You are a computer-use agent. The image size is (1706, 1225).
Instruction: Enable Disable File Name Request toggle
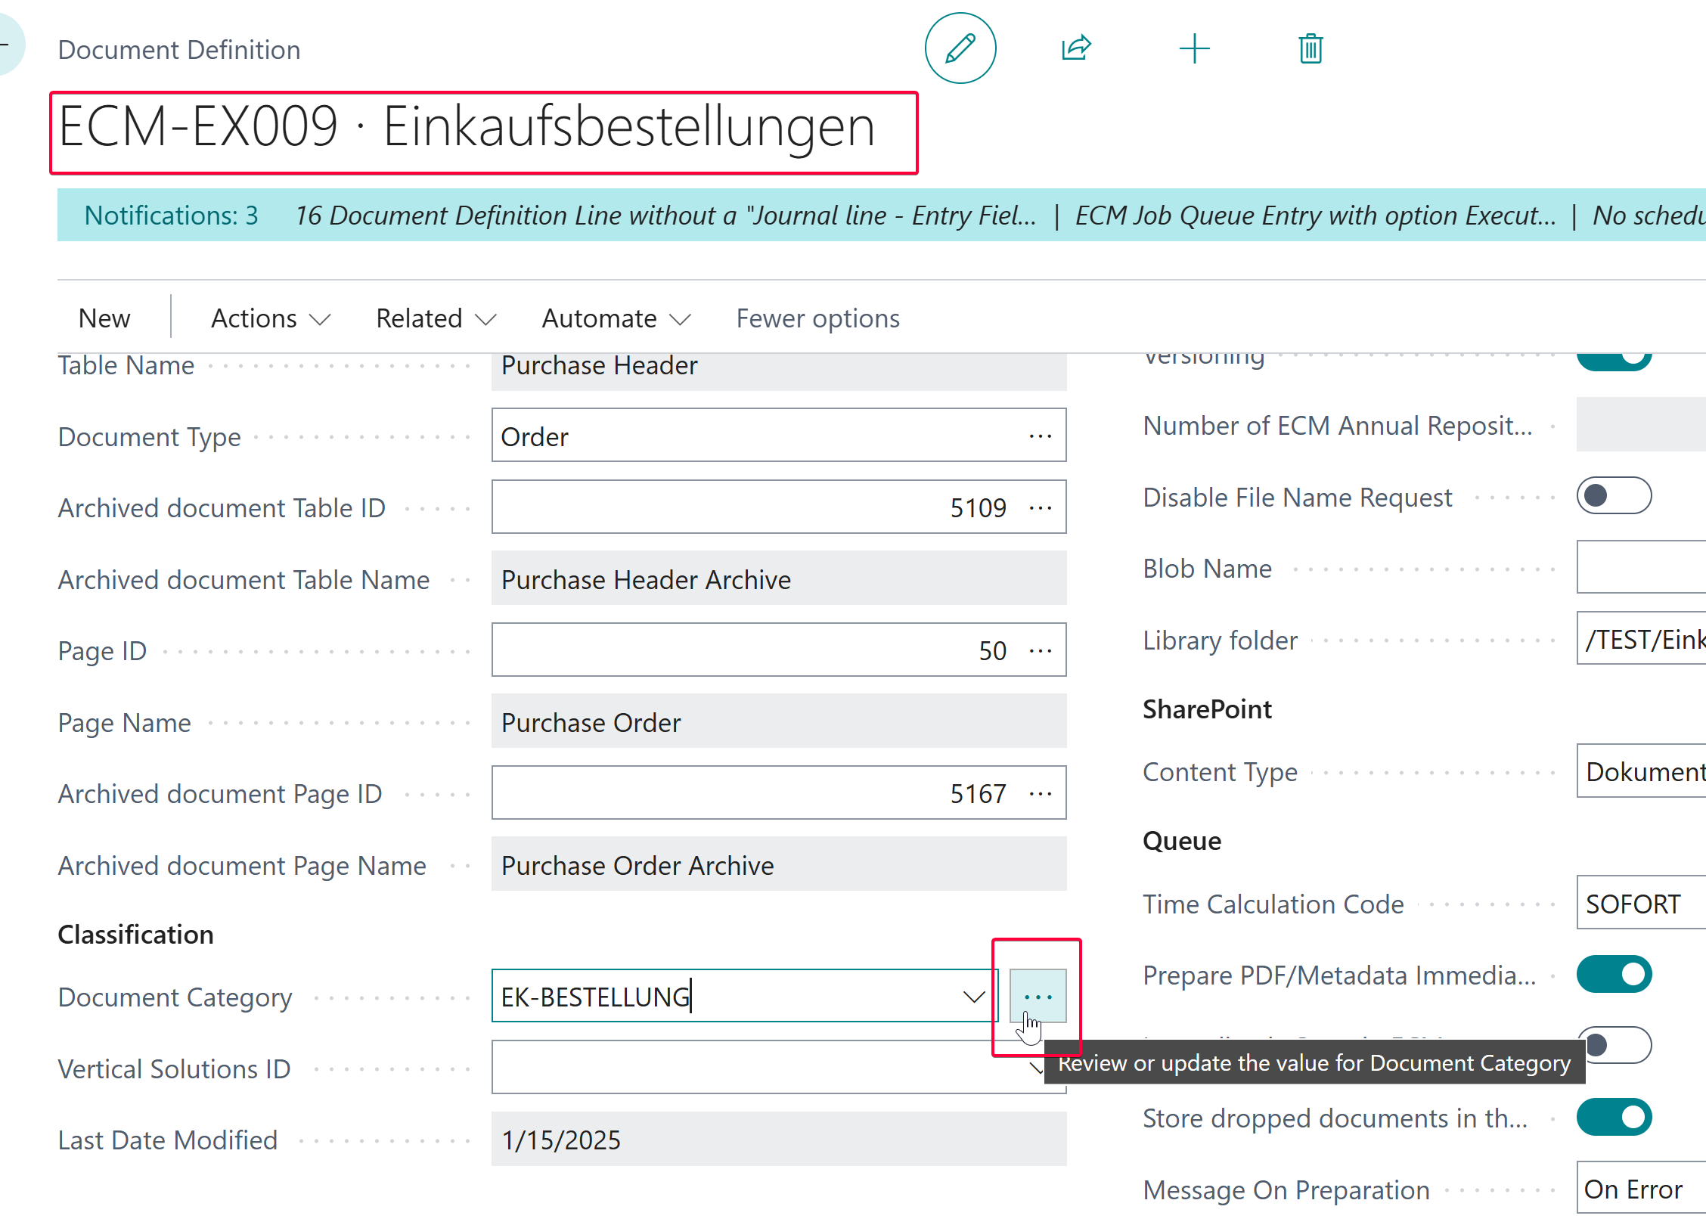(1613, 496)
